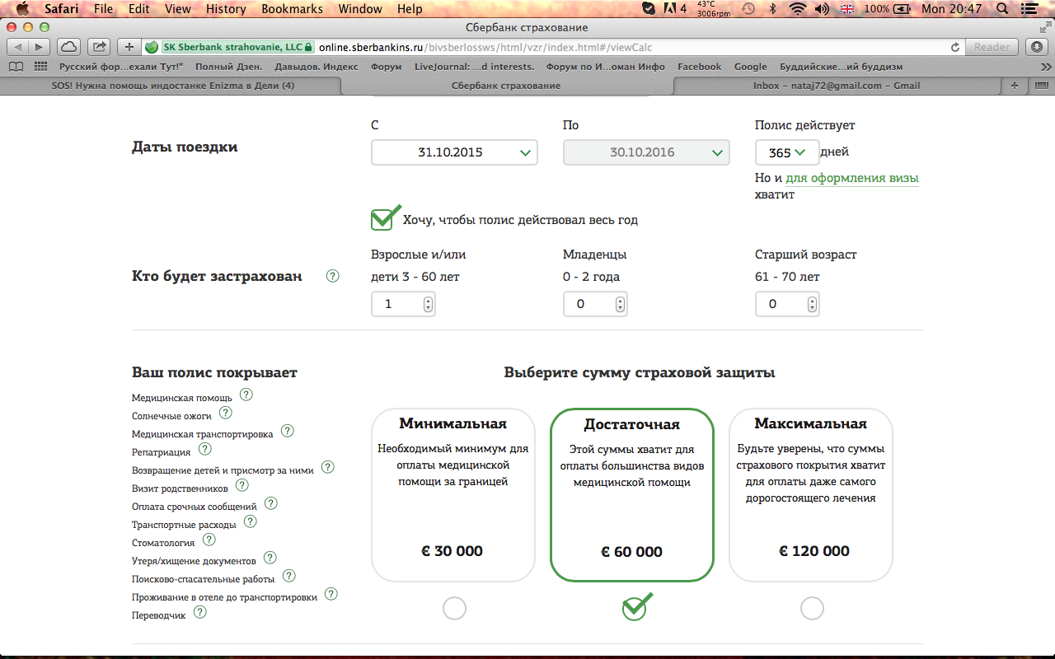Open iCloud tabs button in toolbar
The image size is (1055, 659).
pyautogui.click(x=69, y=47)
